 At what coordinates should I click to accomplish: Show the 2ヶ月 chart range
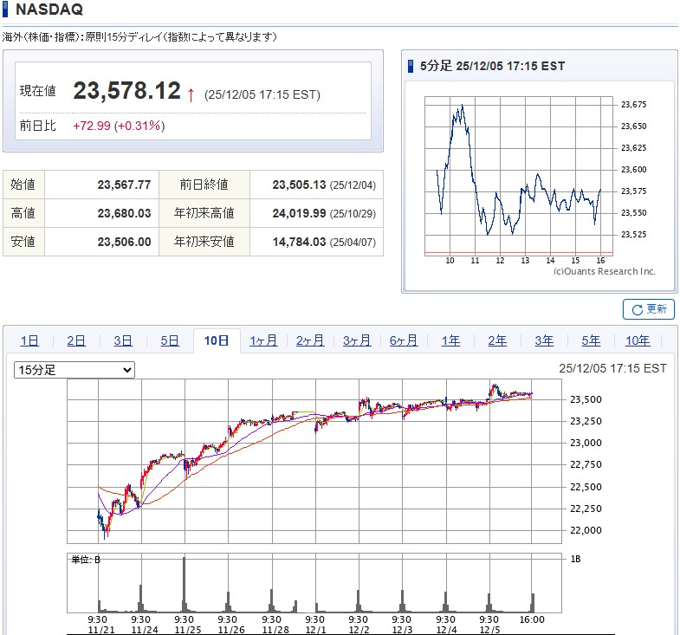click(x=310, y=340)
